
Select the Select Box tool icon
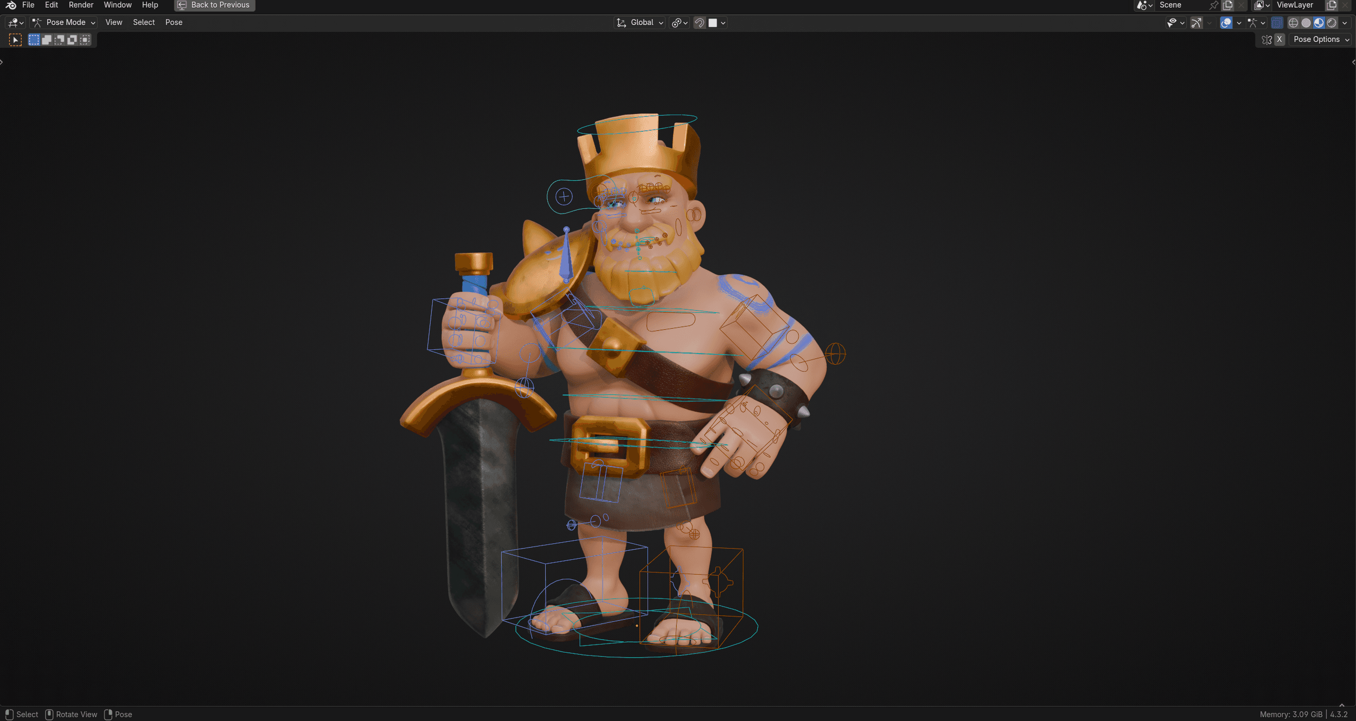coord(15,40)
